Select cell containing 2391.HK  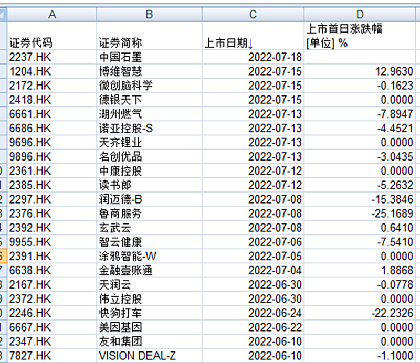point(52,256)
